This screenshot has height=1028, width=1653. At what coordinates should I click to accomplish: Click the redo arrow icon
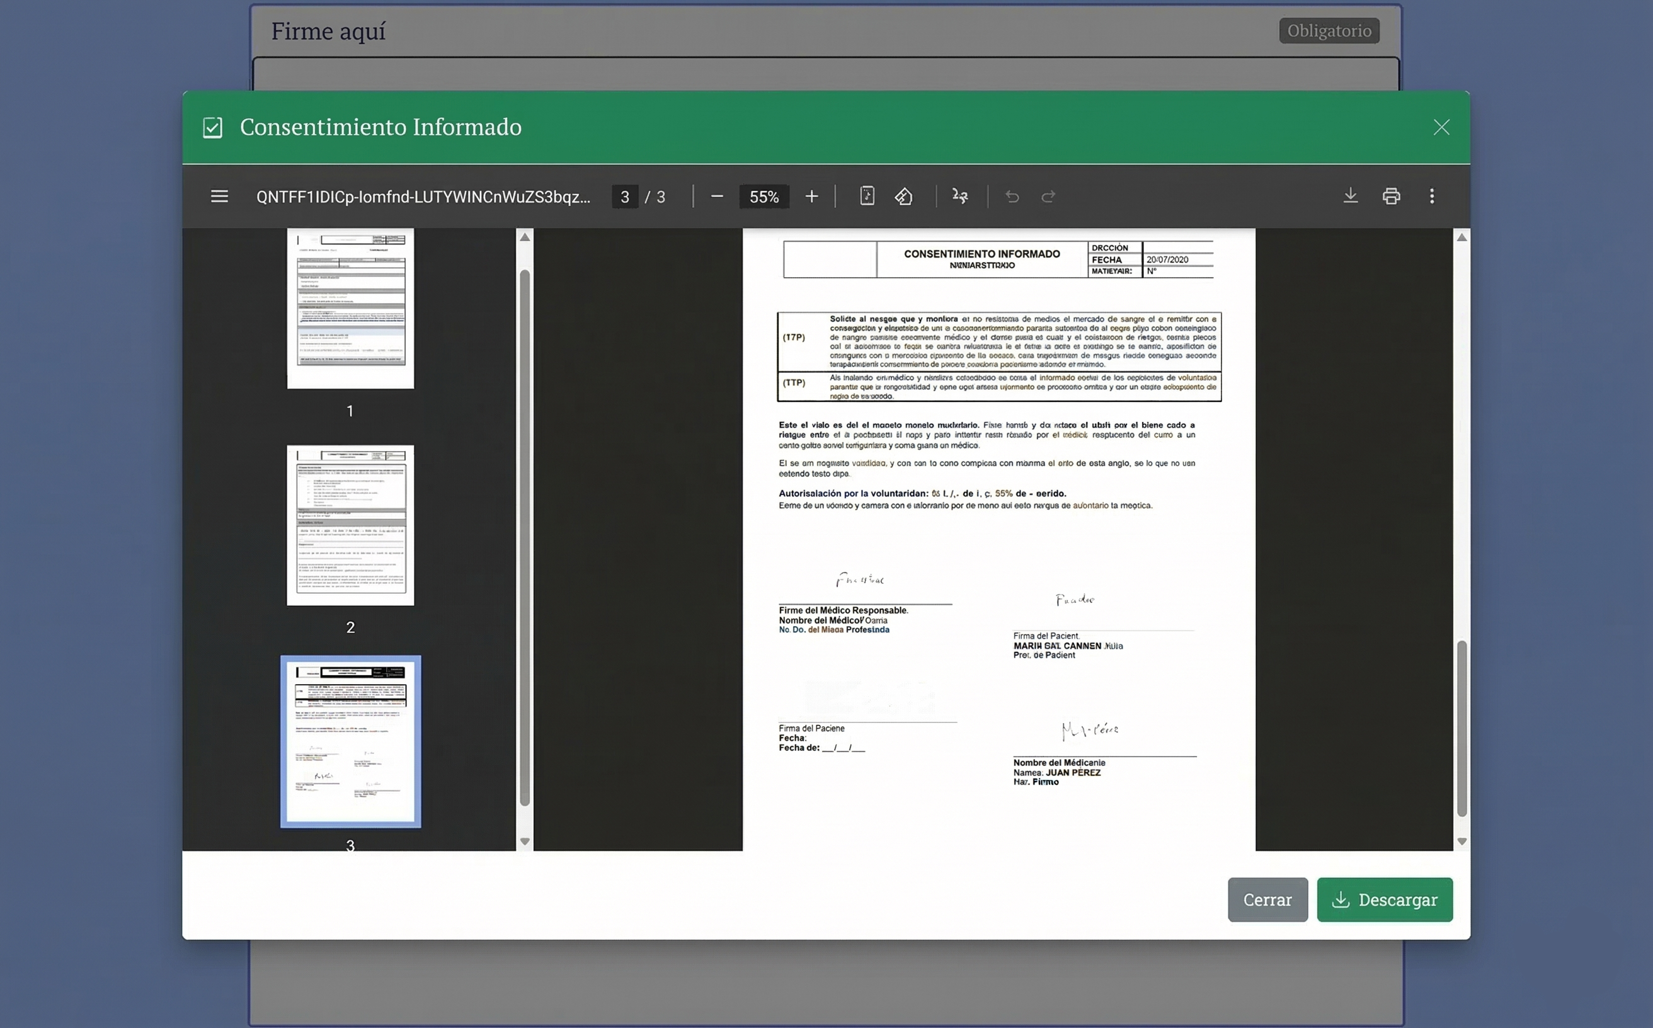pos(1048,197)
